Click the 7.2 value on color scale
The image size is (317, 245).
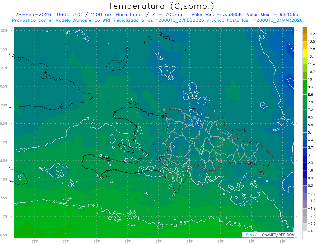(311, 110)
